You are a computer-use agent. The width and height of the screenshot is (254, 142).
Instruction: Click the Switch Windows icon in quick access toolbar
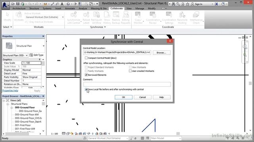point(91,4)
